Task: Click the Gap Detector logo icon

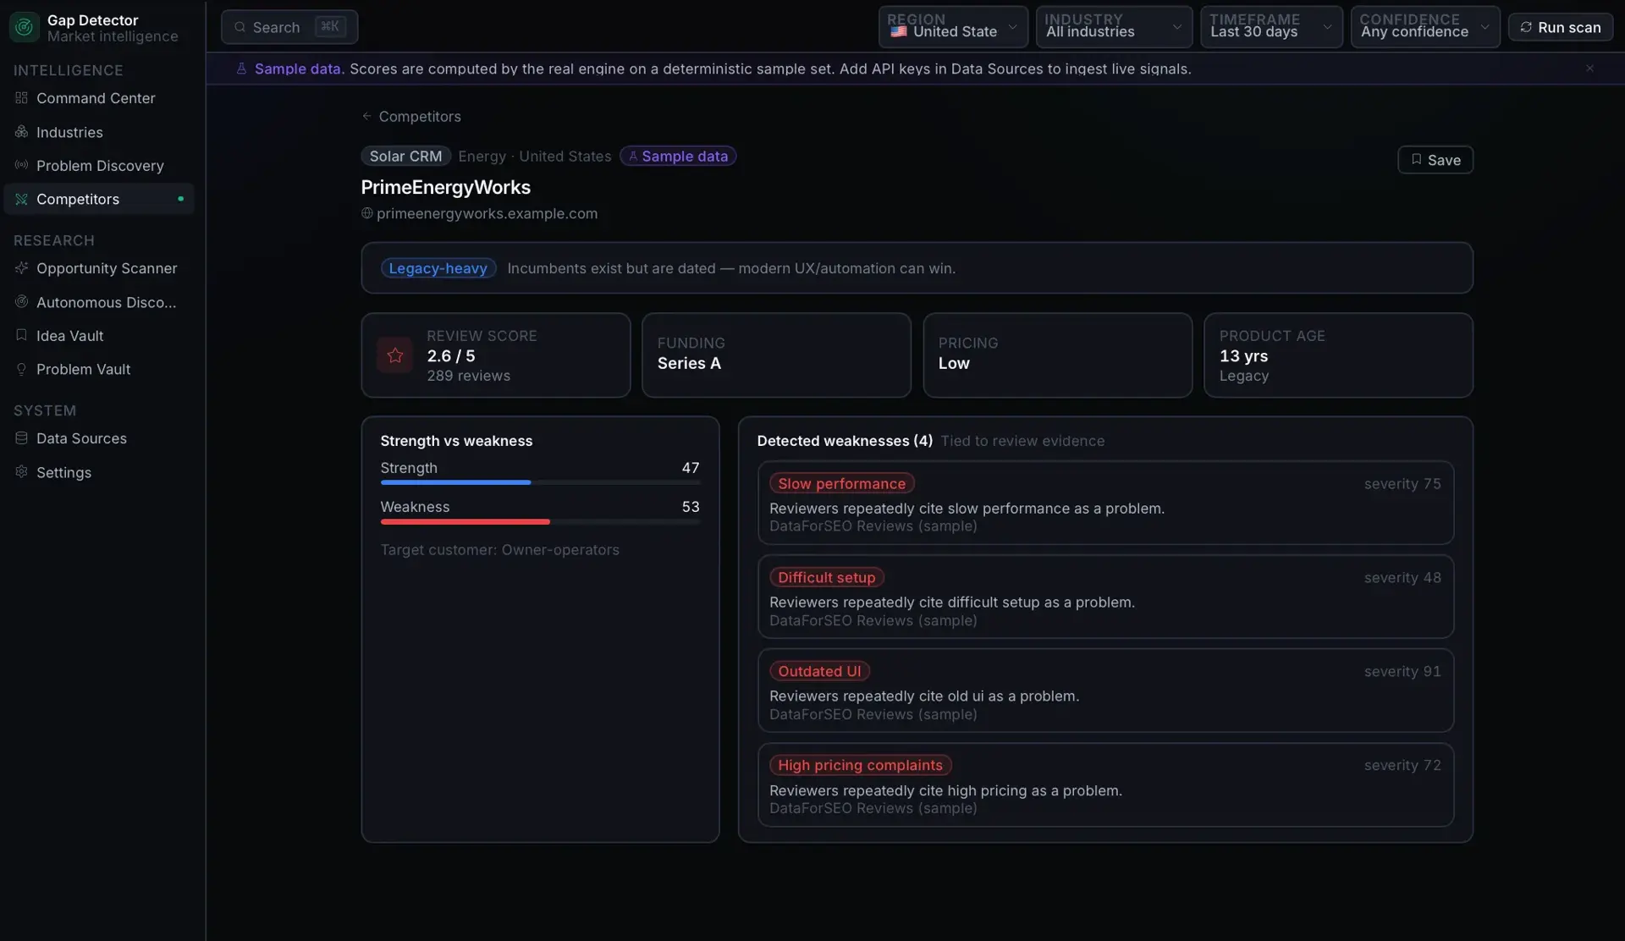Action: pos(25,27)
